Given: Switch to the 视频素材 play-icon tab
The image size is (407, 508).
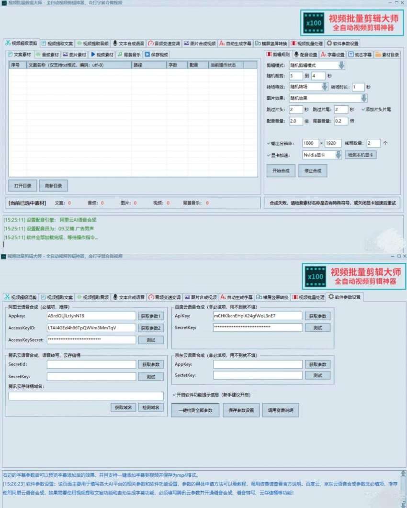Looking at the screenshot, I should point(102,55).
